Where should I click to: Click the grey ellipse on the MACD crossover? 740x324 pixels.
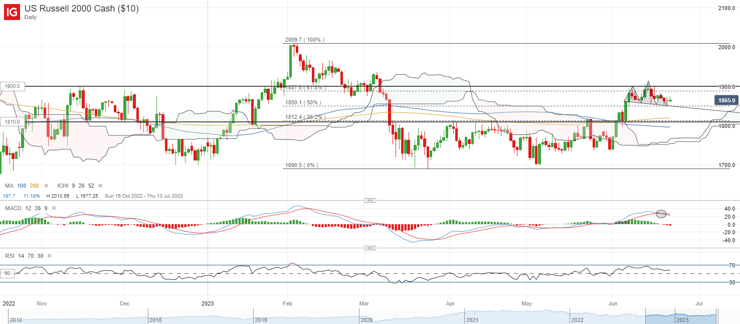[661, 214]
